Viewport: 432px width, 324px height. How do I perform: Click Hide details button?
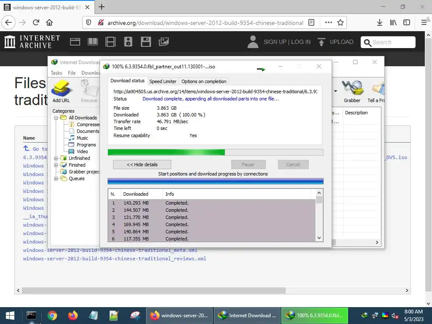point(142,165)
